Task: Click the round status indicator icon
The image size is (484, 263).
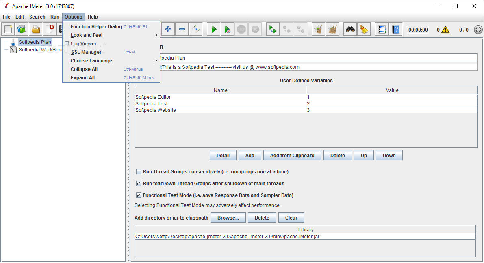Action: 478,30
